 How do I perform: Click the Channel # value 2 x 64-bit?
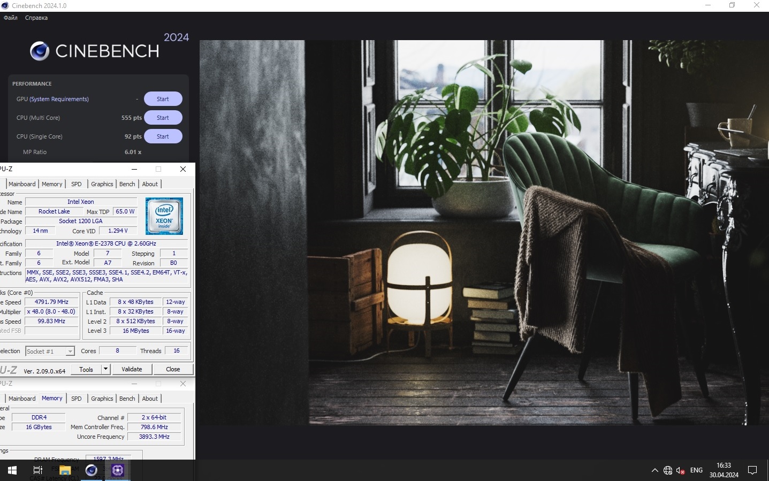154,417
